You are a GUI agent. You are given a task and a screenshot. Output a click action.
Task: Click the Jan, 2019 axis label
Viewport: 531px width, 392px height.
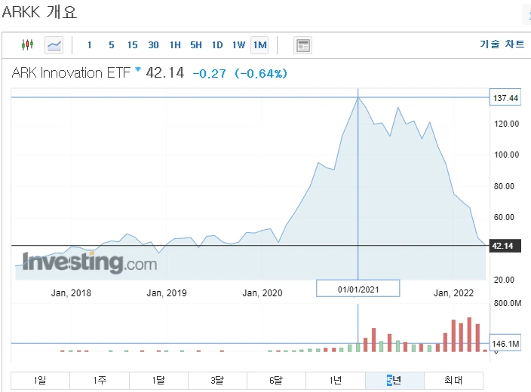click(167, 292)
